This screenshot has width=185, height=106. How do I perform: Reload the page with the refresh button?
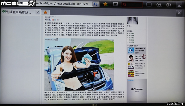tap(96, 4)
